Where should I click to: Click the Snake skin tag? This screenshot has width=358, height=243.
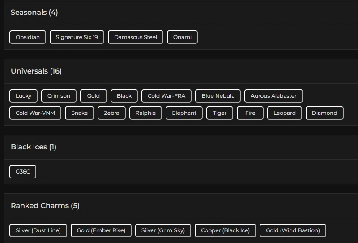click(80, 113)
